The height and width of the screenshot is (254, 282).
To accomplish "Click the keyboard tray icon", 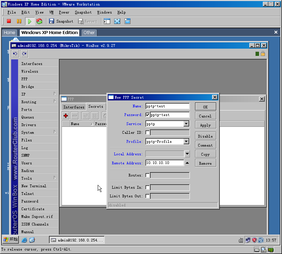I will coord(241,240).
